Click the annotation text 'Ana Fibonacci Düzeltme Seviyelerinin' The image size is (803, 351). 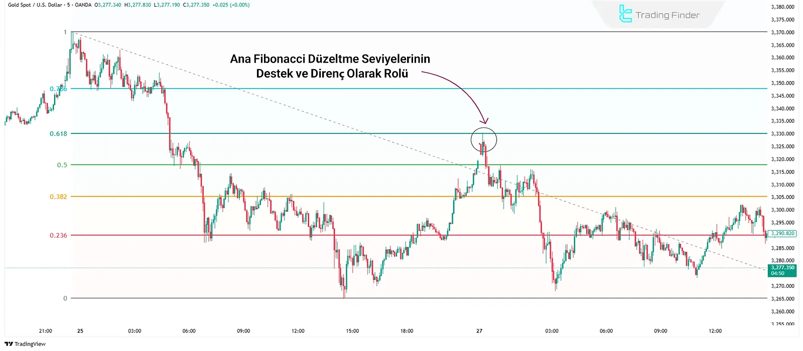point(330,59)
